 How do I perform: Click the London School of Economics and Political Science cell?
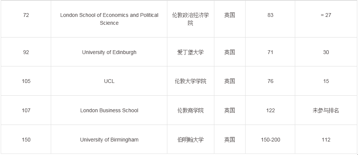109,19
